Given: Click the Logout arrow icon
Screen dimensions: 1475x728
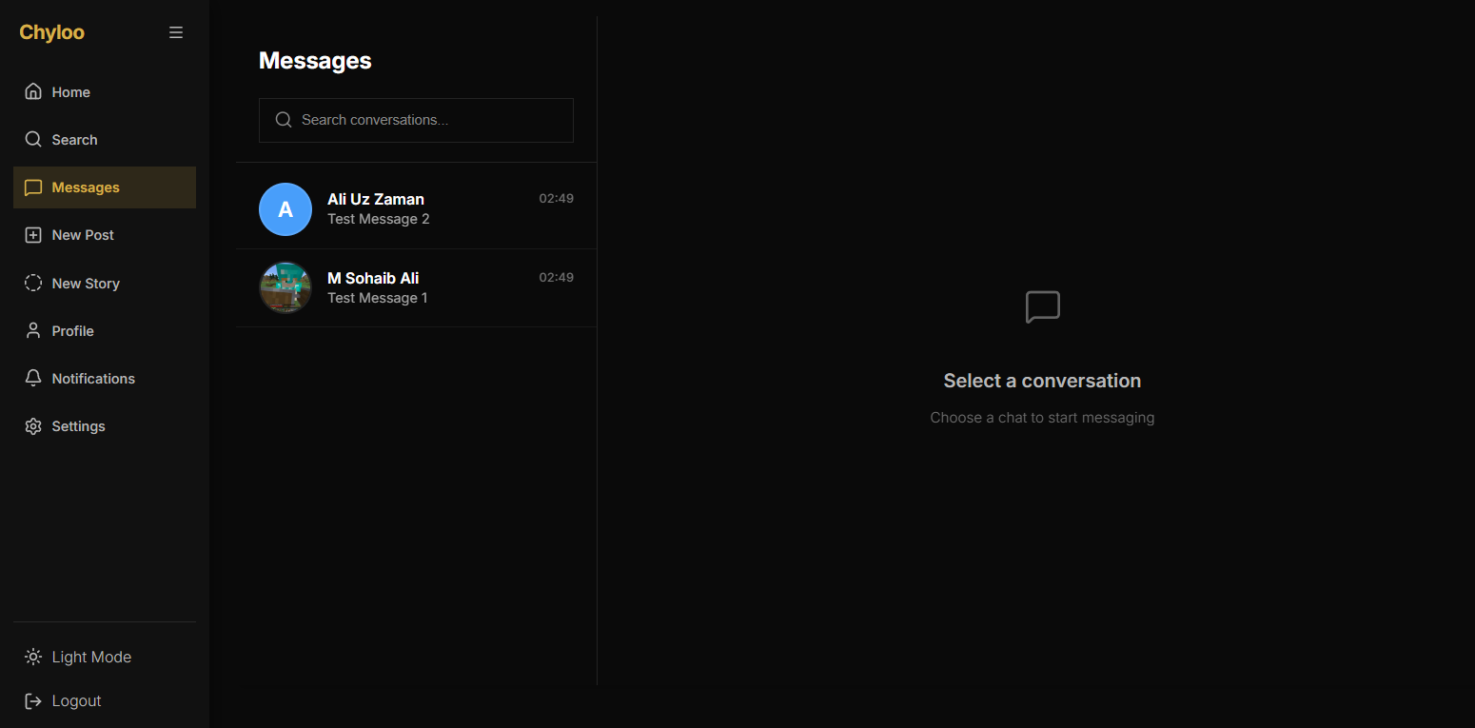Looking at the screenshot, I should [x=33, y=700].
